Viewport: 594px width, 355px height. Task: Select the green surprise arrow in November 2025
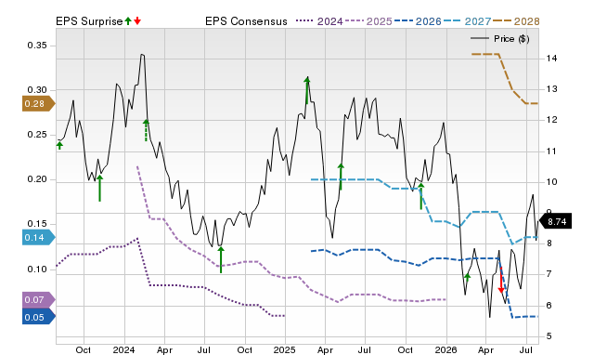tap(420, 196)
